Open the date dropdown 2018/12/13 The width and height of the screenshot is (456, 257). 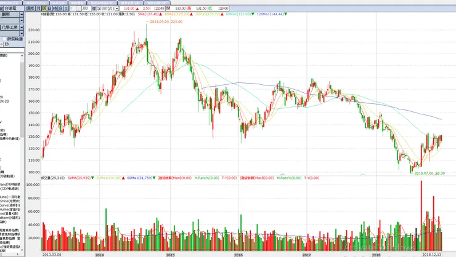pyautogui.click(x=117, y=9)
